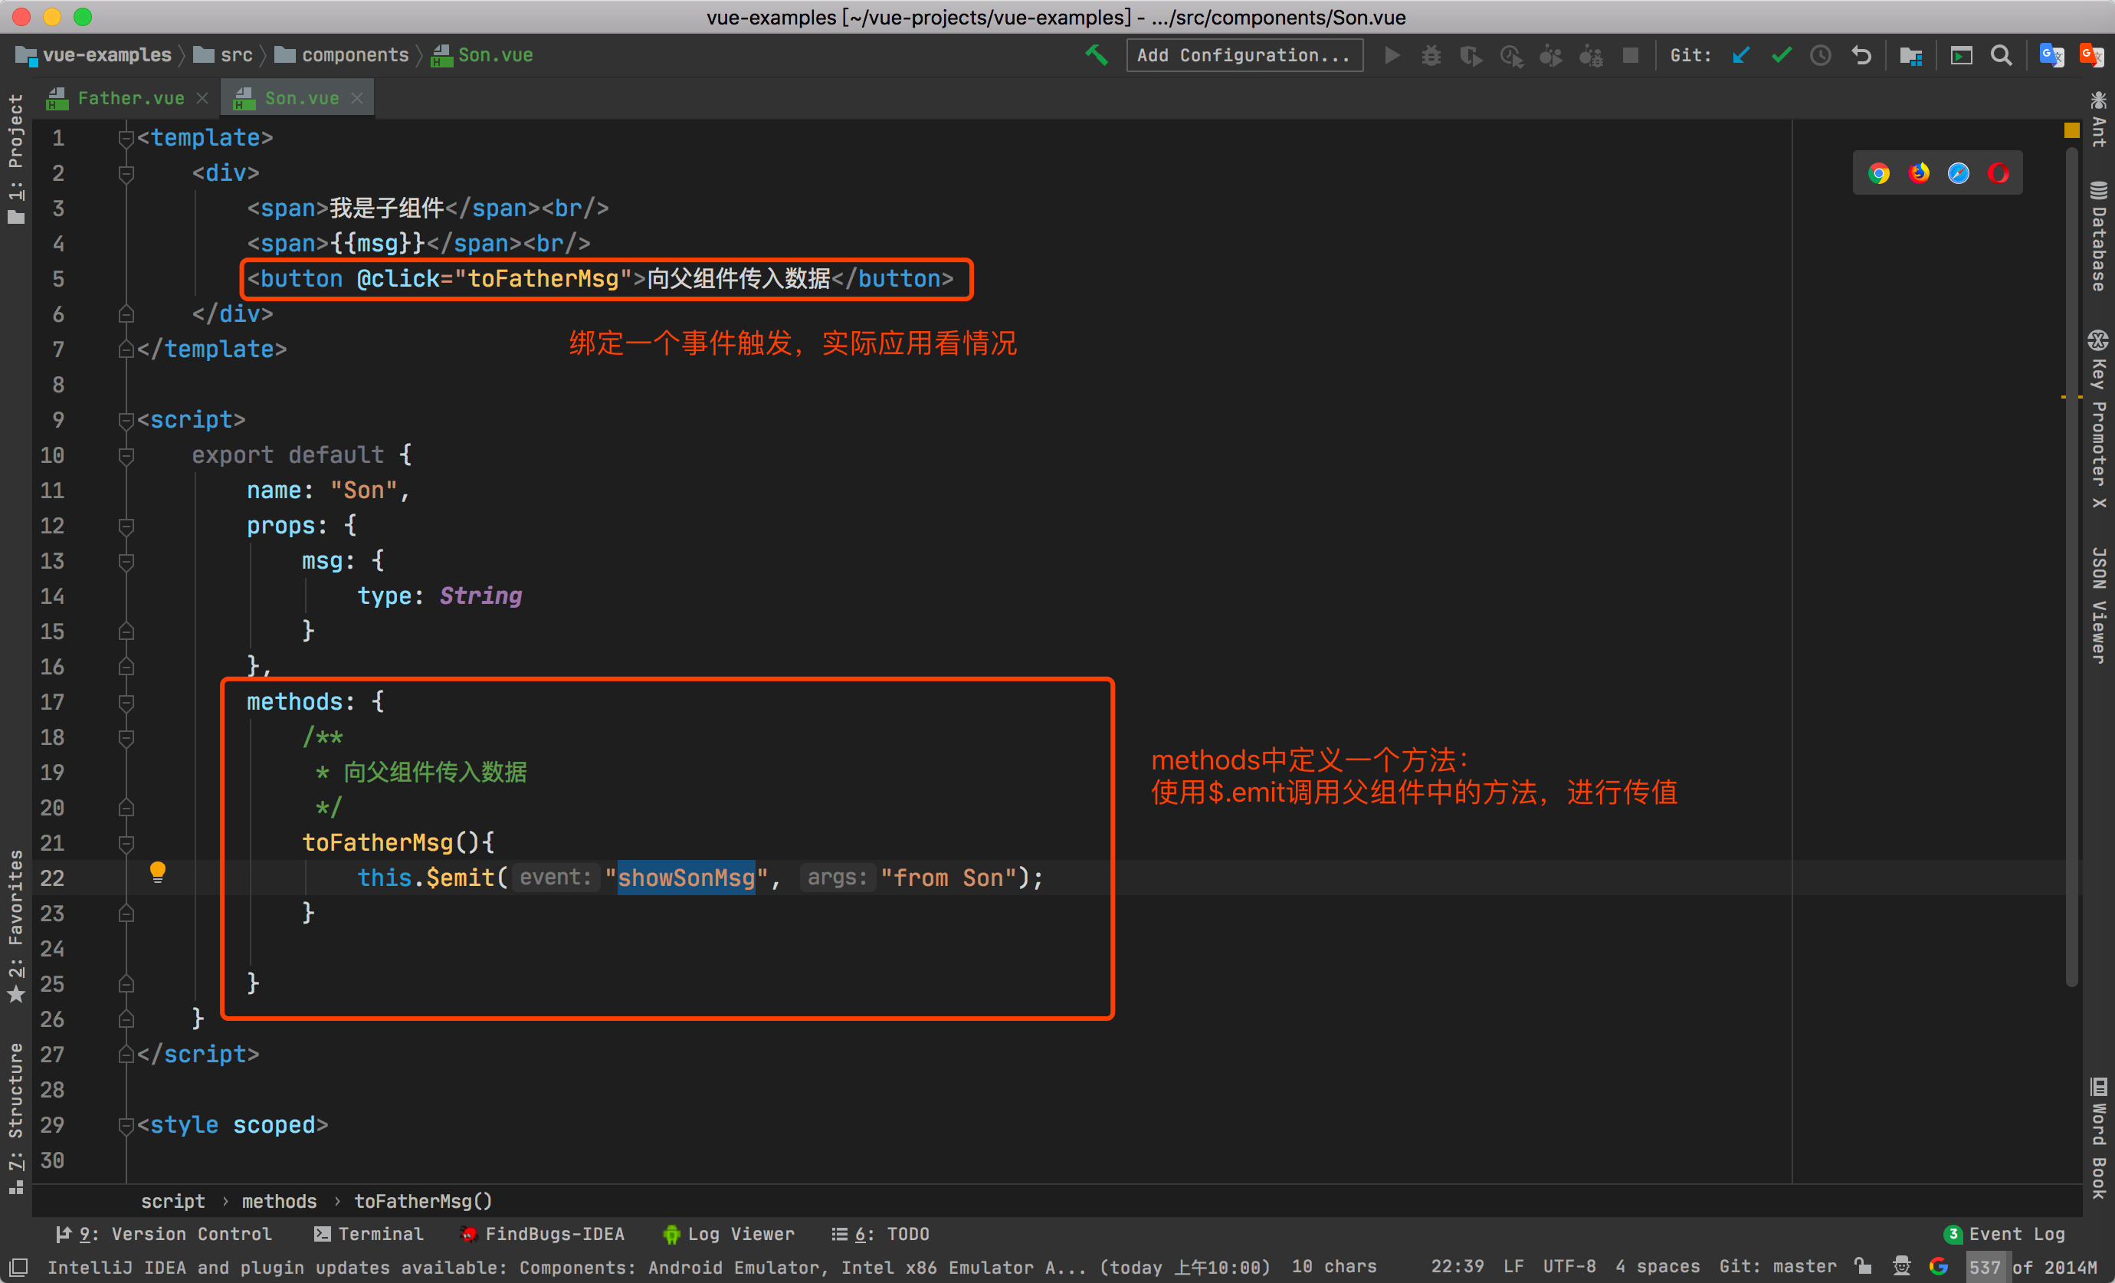This screenshot has height=1283, width=2115.
Task: Toggle tool window bars icon bottom-left
Action: [18, 1267]
